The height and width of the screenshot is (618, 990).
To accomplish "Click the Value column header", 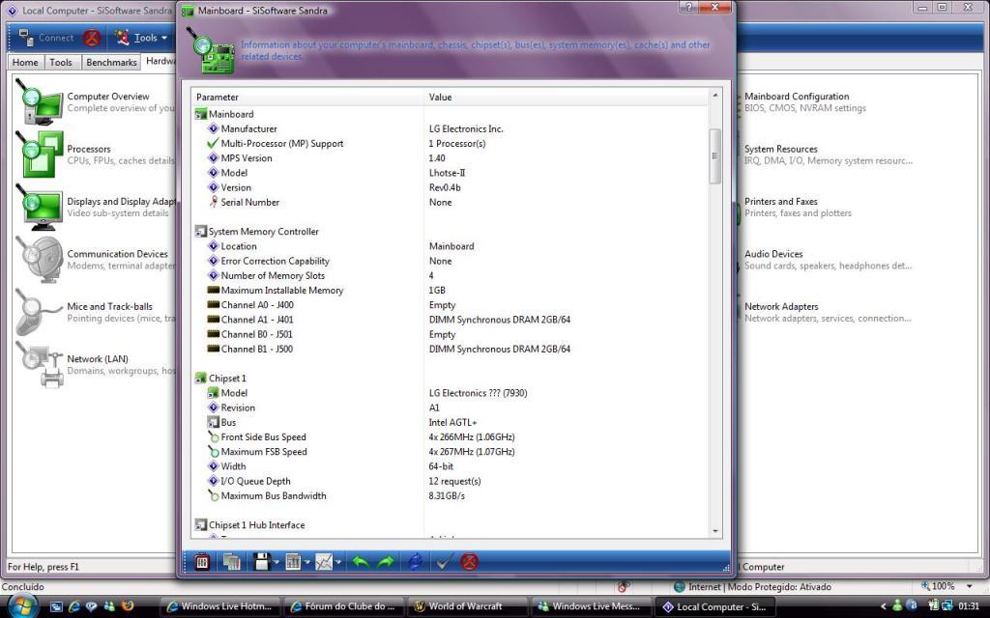I will (567, 98).
